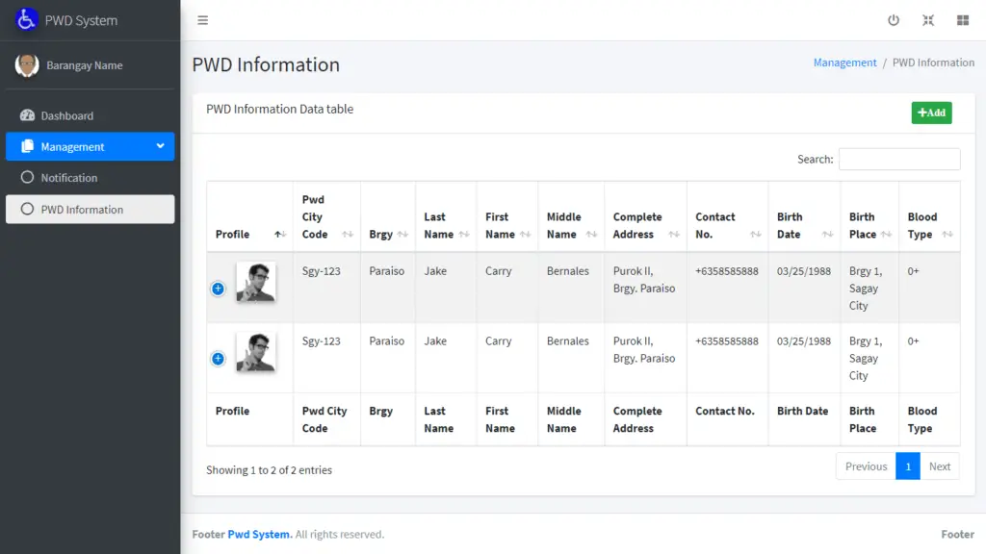Click the sort icon on Contact No column
The image size is (986, 554).
point(757,235)
